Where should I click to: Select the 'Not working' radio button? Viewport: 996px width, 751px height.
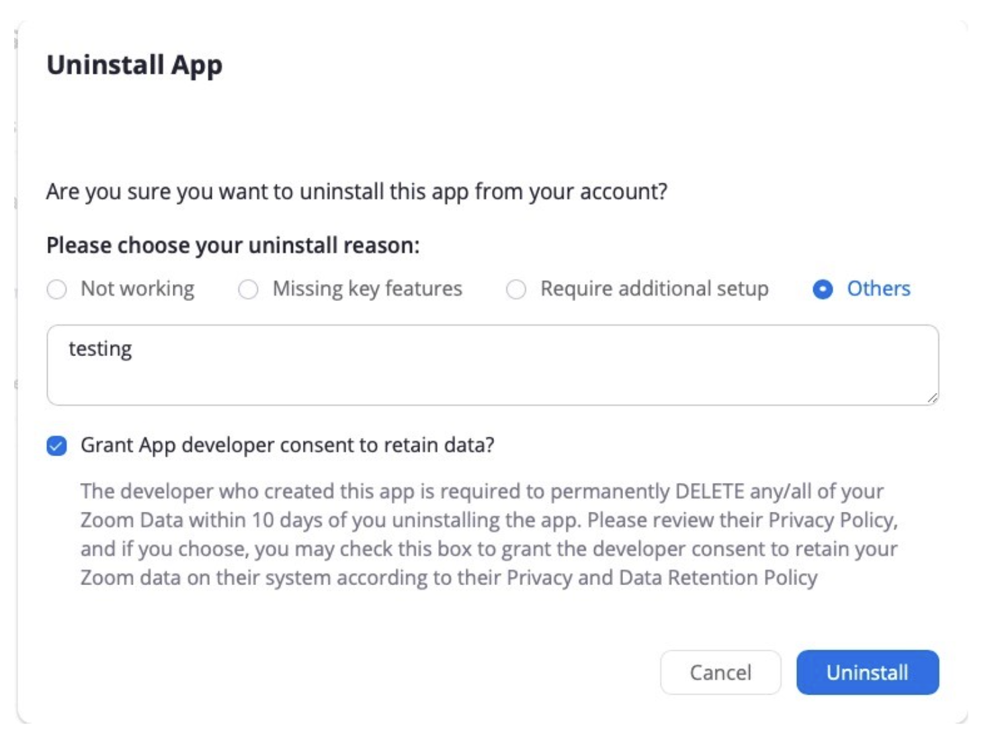pos(57,290)
